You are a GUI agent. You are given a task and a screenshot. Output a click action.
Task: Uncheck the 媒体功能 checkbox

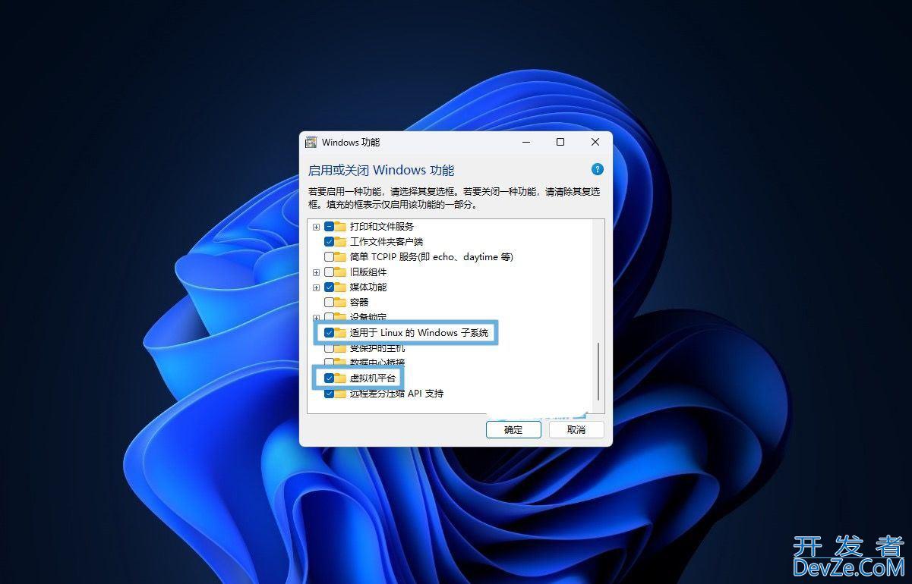[x=329, y=287]
